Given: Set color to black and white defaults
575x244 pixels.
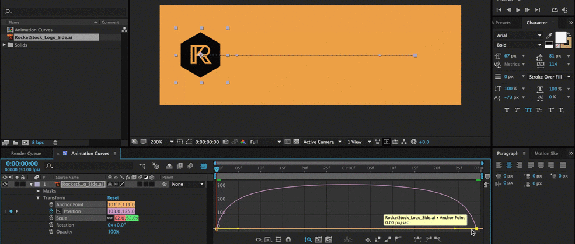Looking at the screenshot, I should click(549, 45).
